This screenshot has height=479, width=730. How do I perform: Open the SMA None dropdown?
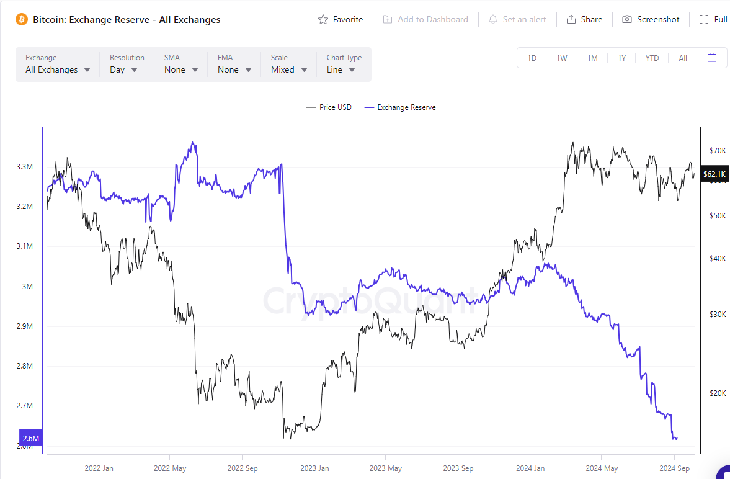click(x=181, y=70)
